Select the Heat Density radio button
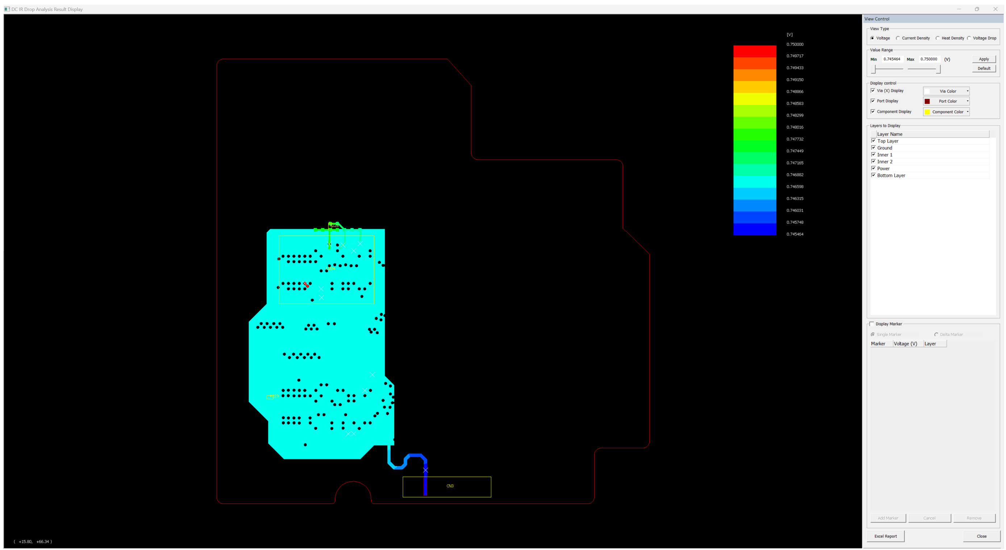Image resolution: width=1006 pixels, height=550 pixels. 938,38
